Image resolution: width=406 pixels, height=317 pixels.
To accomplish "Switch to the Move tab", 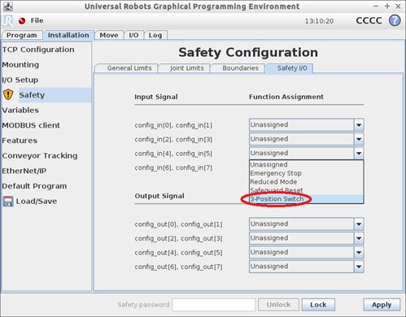I will coord(109,35).
